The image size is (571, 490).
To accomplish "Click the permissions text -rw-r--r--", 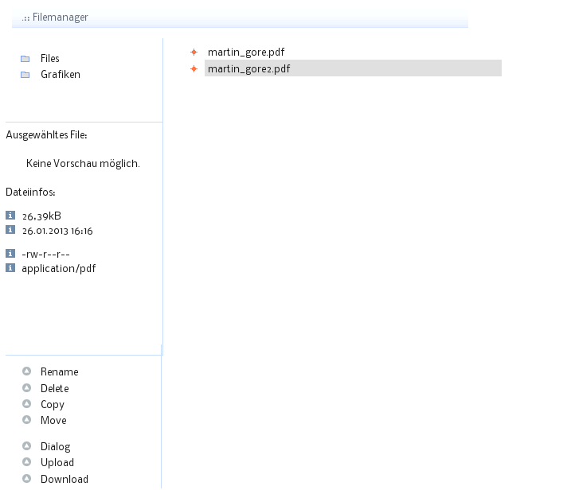I will (x=46, y=254).
